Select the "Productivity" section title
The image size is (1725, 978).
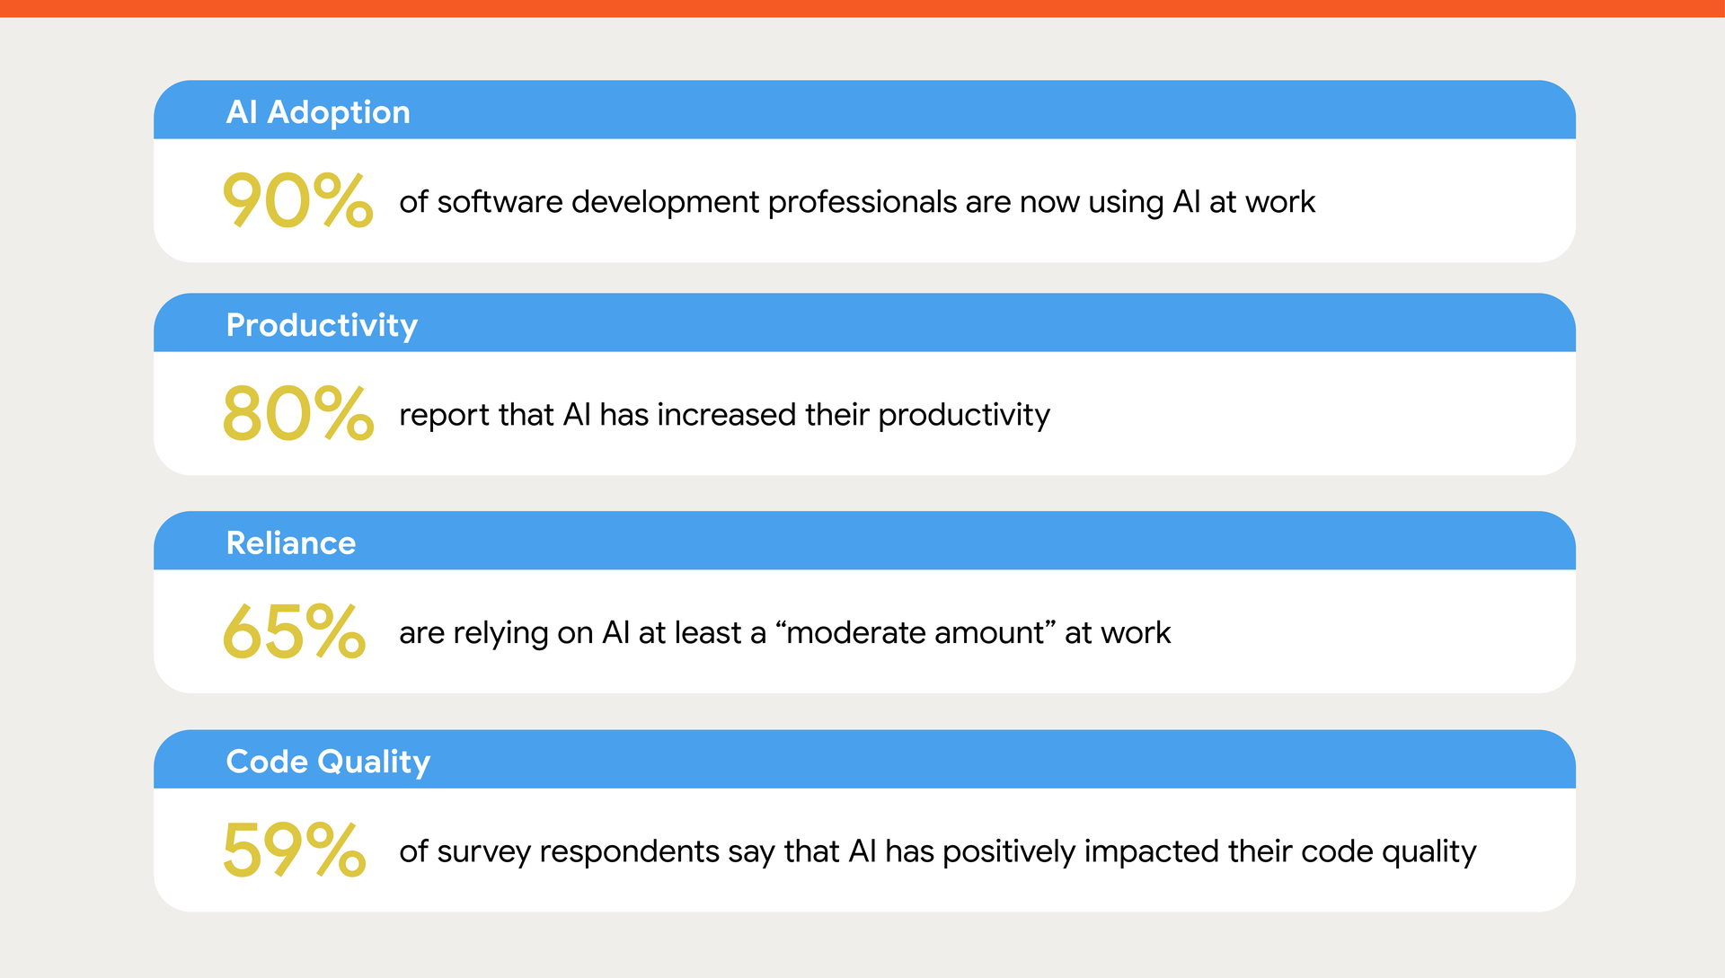tap(322, 325)
